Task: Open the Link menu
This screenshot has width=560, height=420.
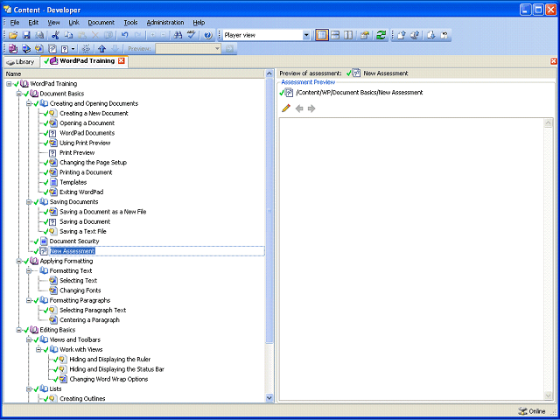Action: (x=73, y=22)
